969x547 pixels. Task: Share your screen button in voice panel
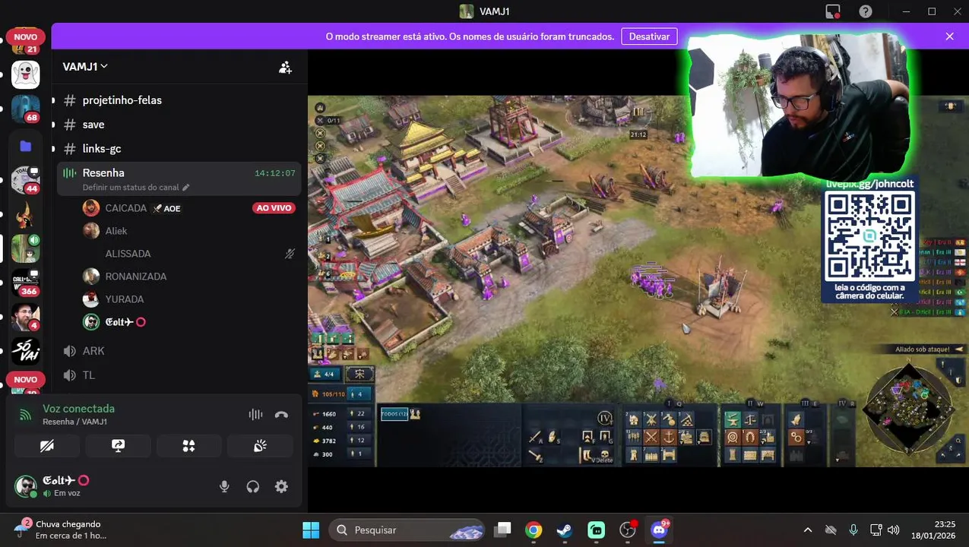118,446
